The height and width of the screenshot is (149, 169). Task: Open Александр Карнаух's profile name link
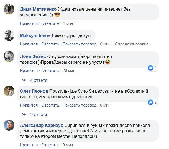(x=42, y=125)
